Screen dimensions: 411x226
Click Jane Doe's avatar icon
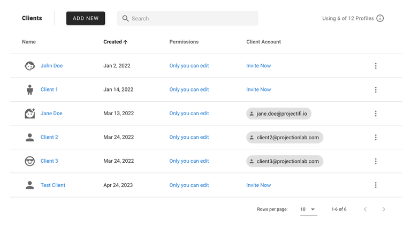(x=30, y=114)
